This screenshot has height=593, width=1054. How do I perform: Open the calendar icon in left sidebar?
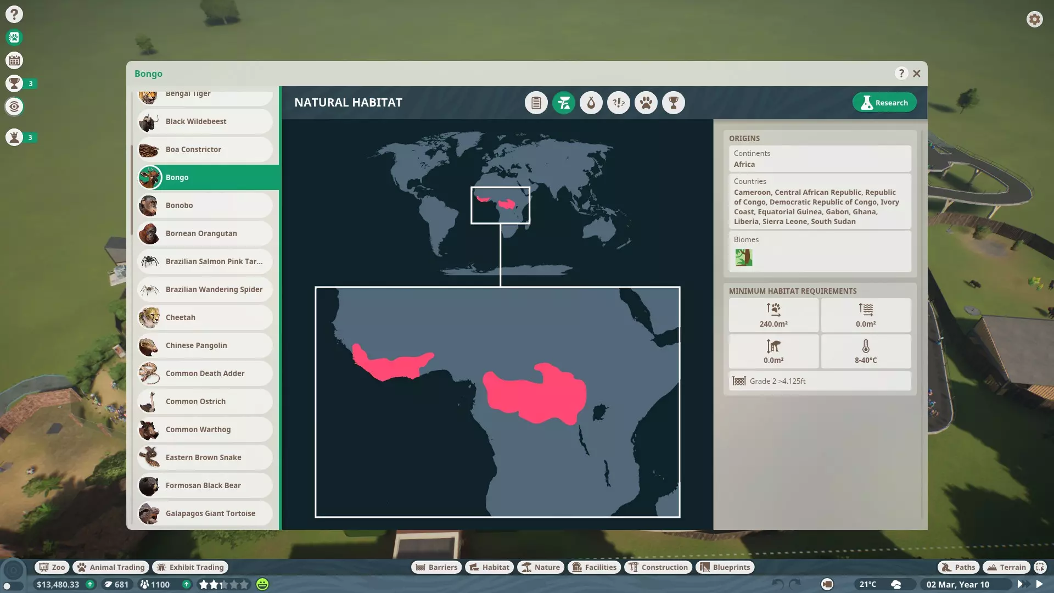click(14, 60)
